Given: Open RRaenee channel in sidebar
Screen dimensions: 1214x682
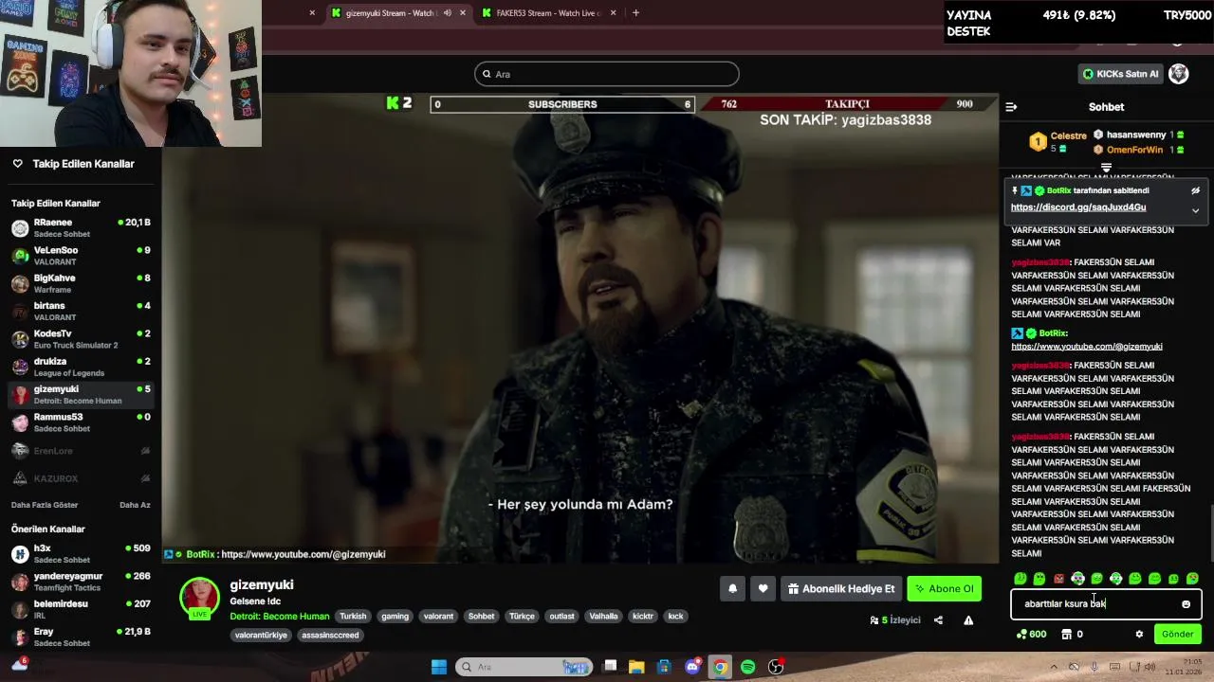Looking at the screenshot, I should coord(81,227).
